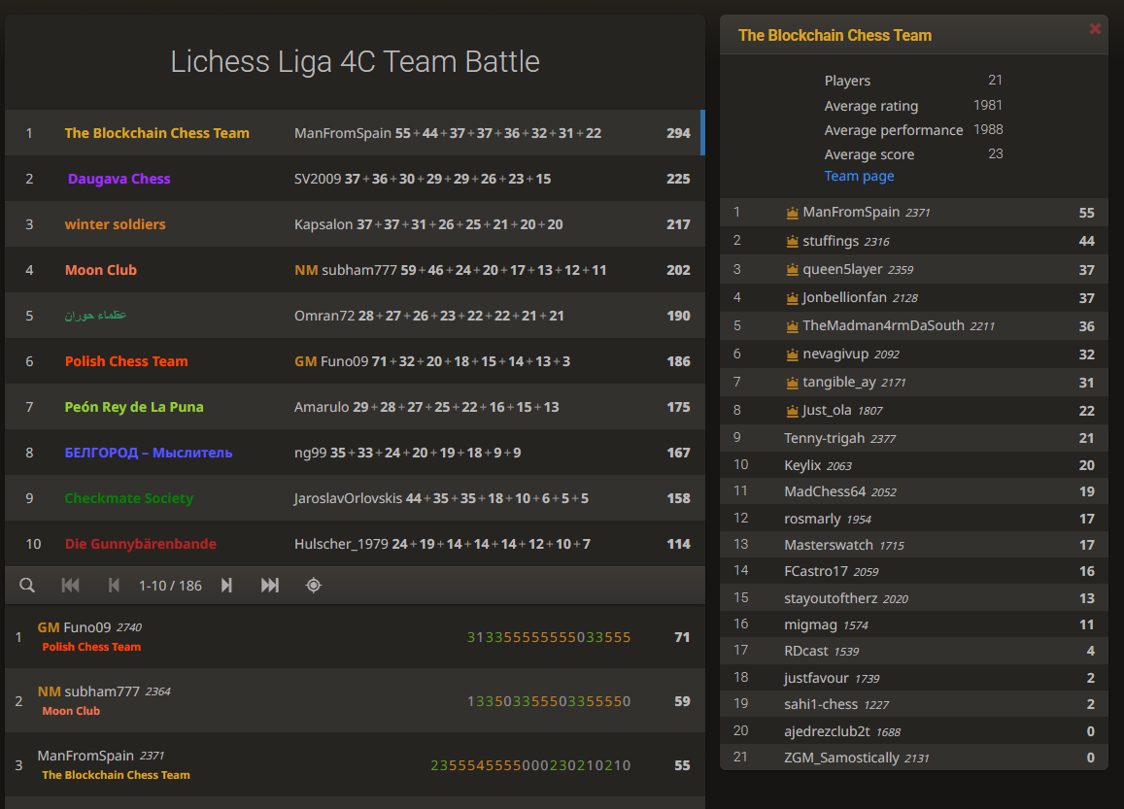Select БЕЛГОРОД – Мыслитель team
1124x809 pixels.
click(149, 453)
